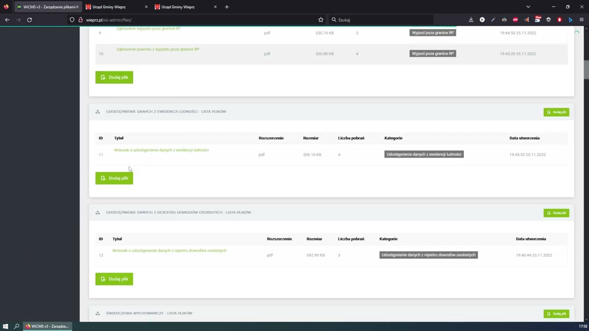
Task: Click the icon beside the Świadczenia wychowawcze heading
Action: tap(98, 313)
